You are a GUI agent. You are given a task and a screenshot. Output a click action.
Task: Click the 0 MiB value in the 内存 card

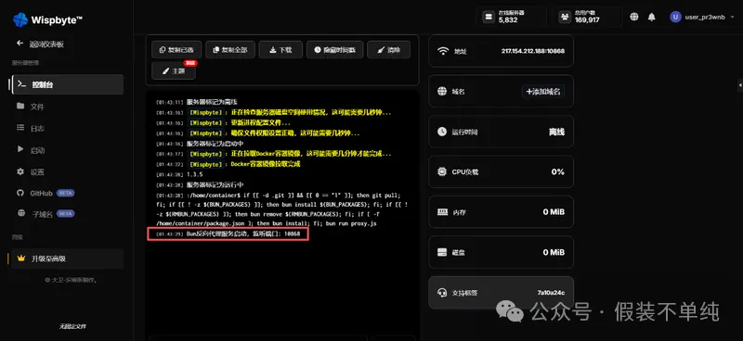554,212
